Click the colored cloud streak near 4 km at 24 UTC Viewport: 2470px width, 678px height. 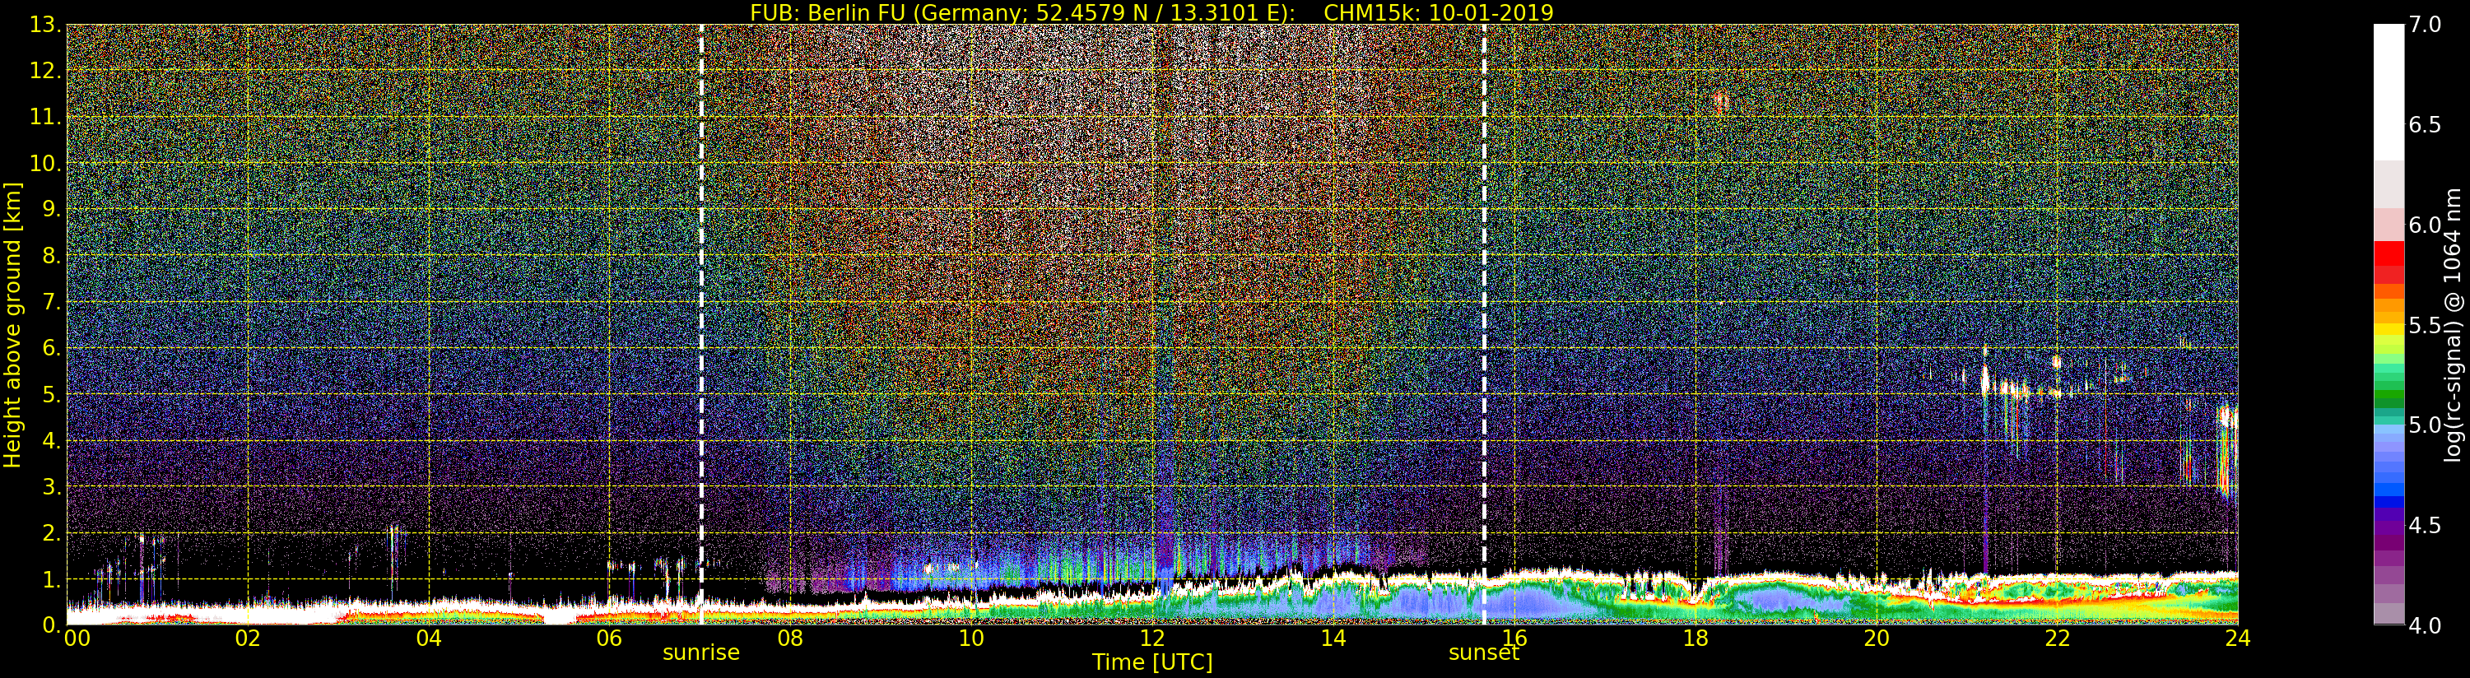pos(2227,451)
